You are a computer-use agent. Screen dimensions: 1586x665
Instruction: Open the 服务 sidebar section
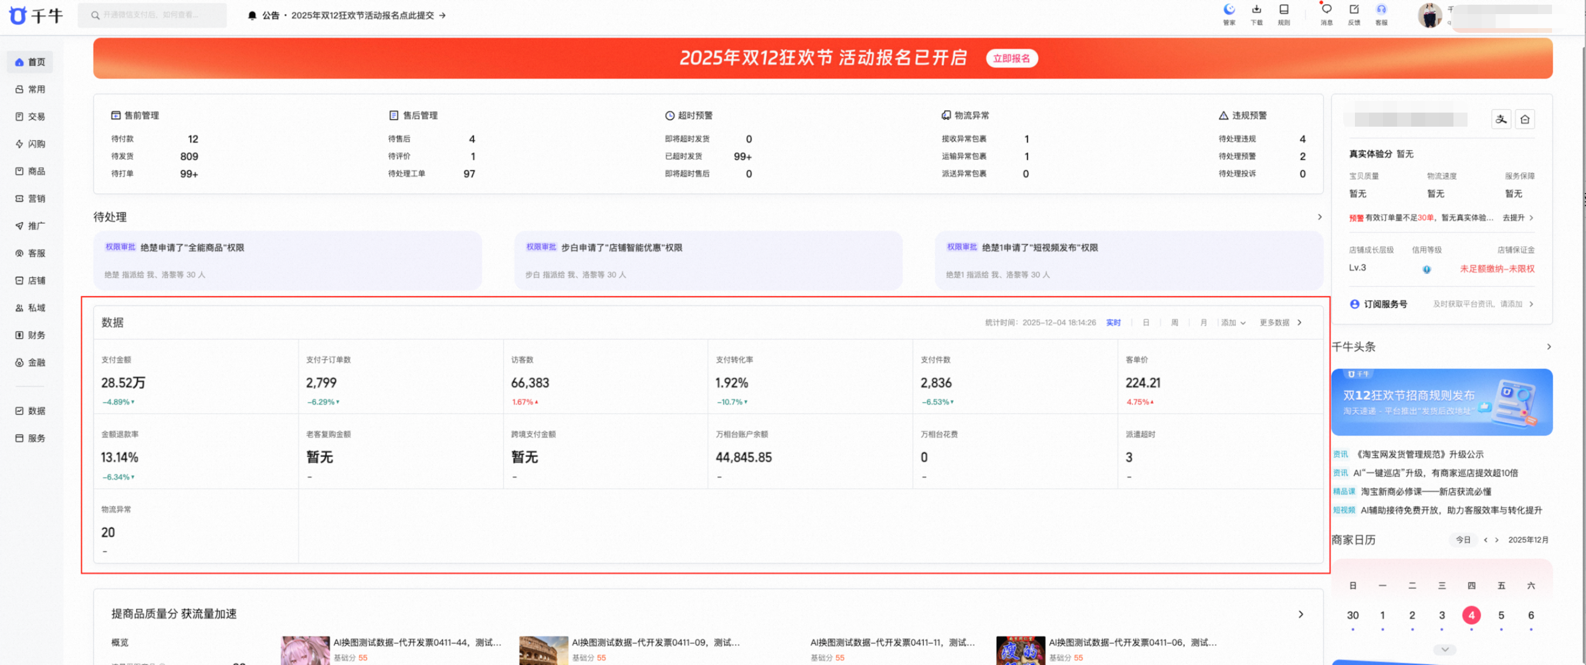point(30,439)
